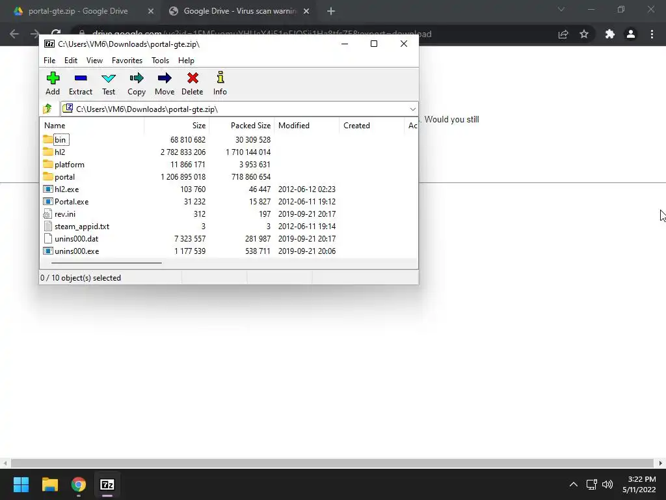Click the Extract toolbar button
The image size is (666, 500).
click(80, 83)
